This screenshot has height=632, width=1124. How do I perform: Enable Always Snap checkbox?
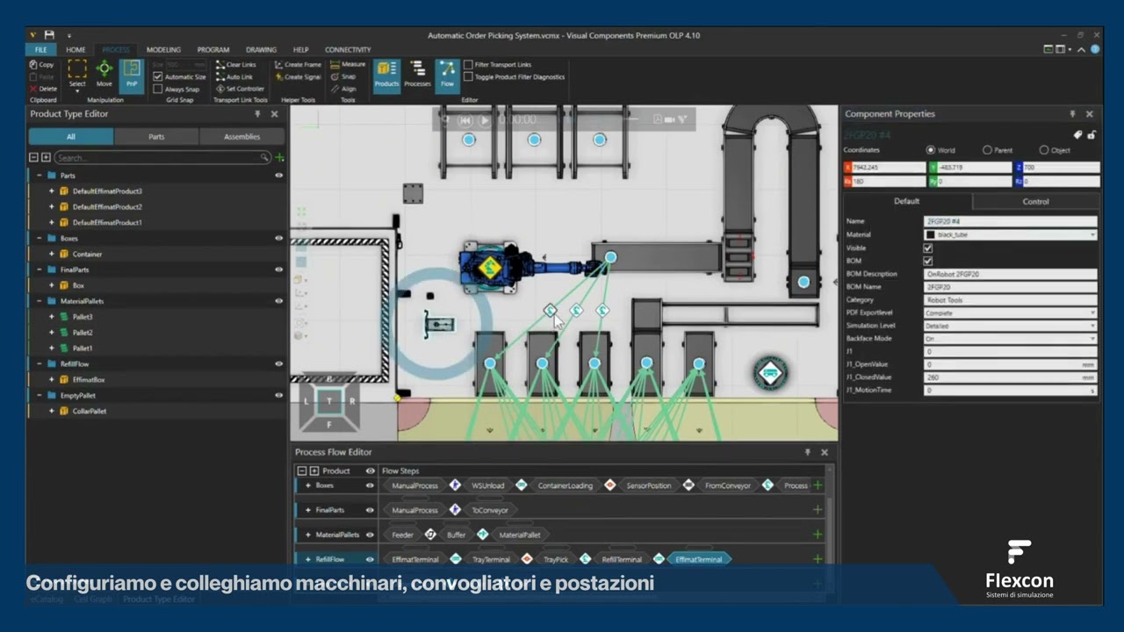158,89
